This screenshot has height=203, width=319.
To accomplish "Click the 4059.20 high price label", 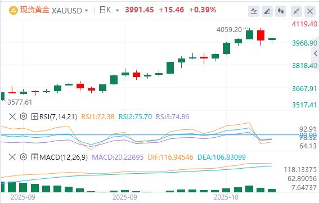I will [x=230, y=30].
